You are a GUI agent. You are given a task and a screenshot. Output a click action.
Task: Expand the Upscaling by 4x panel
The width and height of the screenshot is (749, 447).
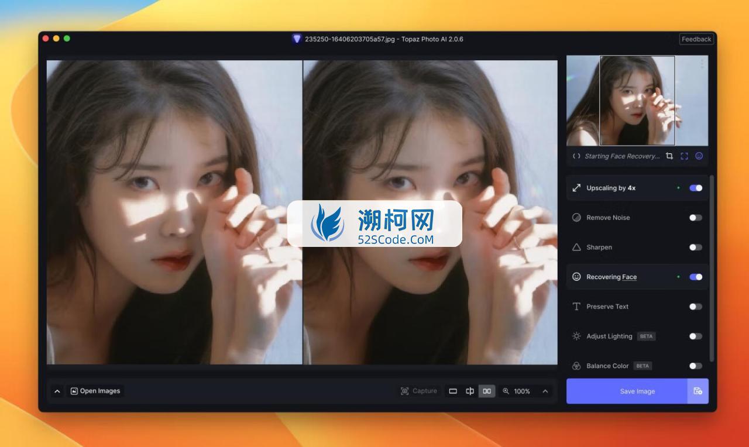point(637,188)
